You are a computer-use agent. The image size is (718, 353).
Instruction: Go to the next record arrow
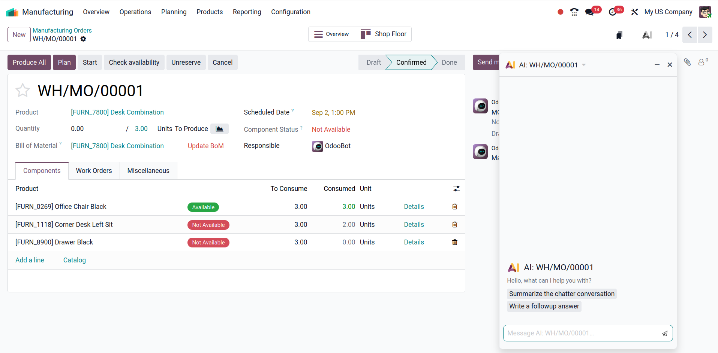(705, 35)
